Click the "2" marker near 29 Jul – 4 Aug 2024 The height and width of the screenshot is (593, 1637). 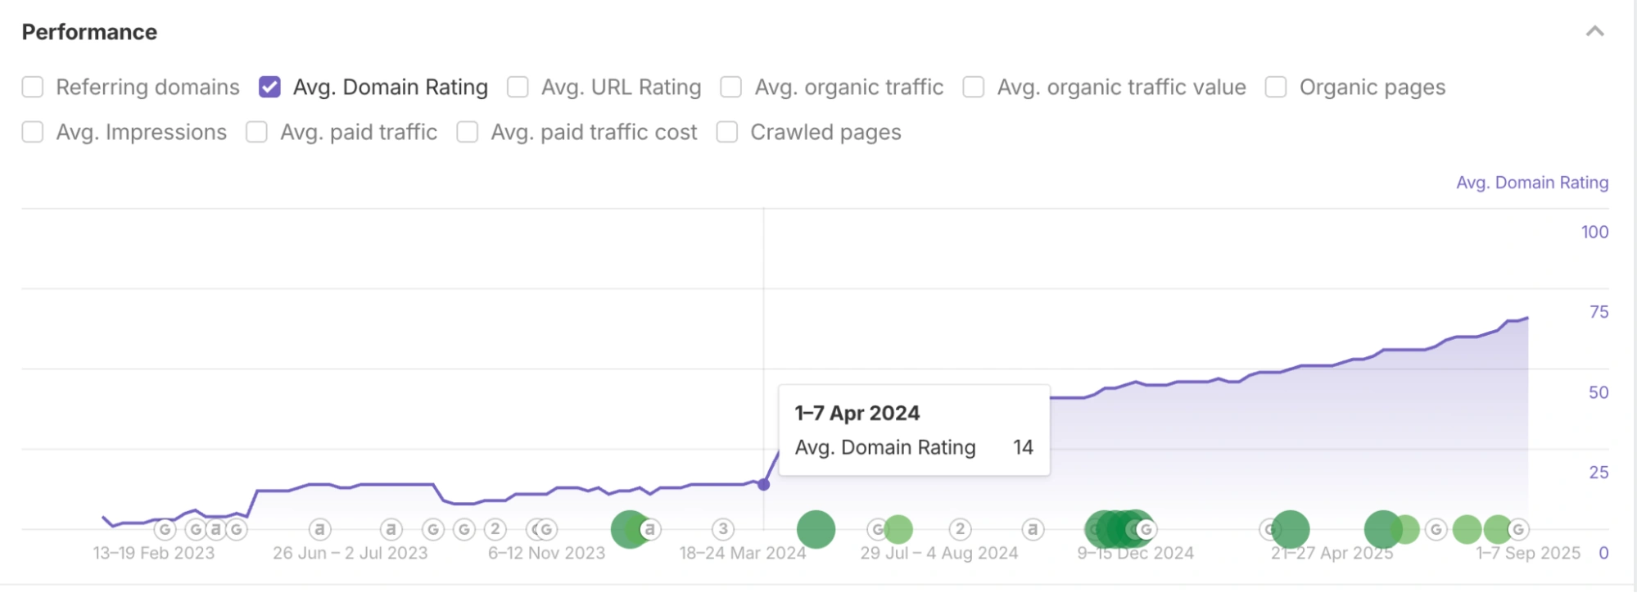tap(960, 529)
